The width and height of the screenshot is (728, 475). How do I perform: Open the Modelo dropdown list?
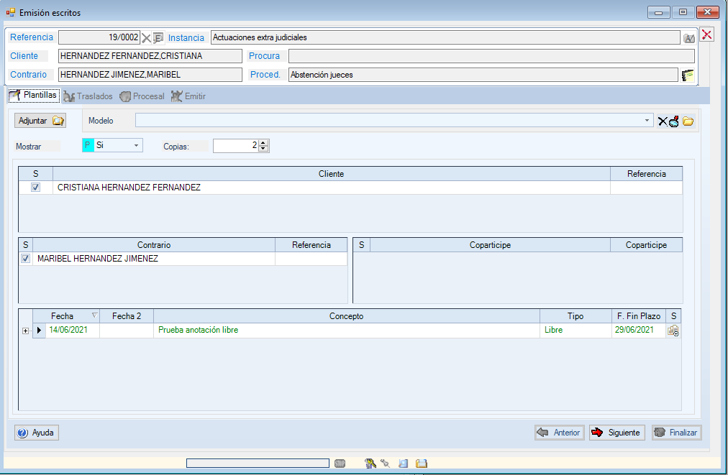click(x=647, y=121)
